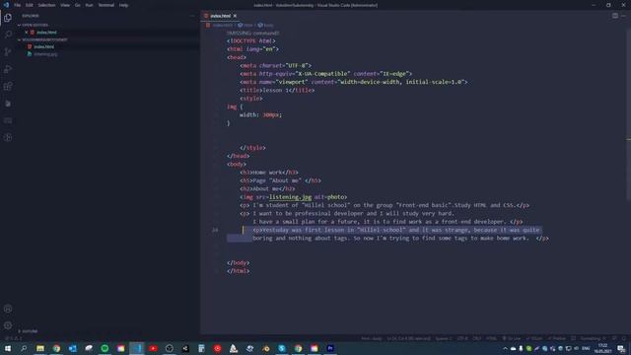The height and width of the screenshot is (355, 631).
Task: Open the Terminal menu
Action: pyautogui.click(x=106, y=5)
